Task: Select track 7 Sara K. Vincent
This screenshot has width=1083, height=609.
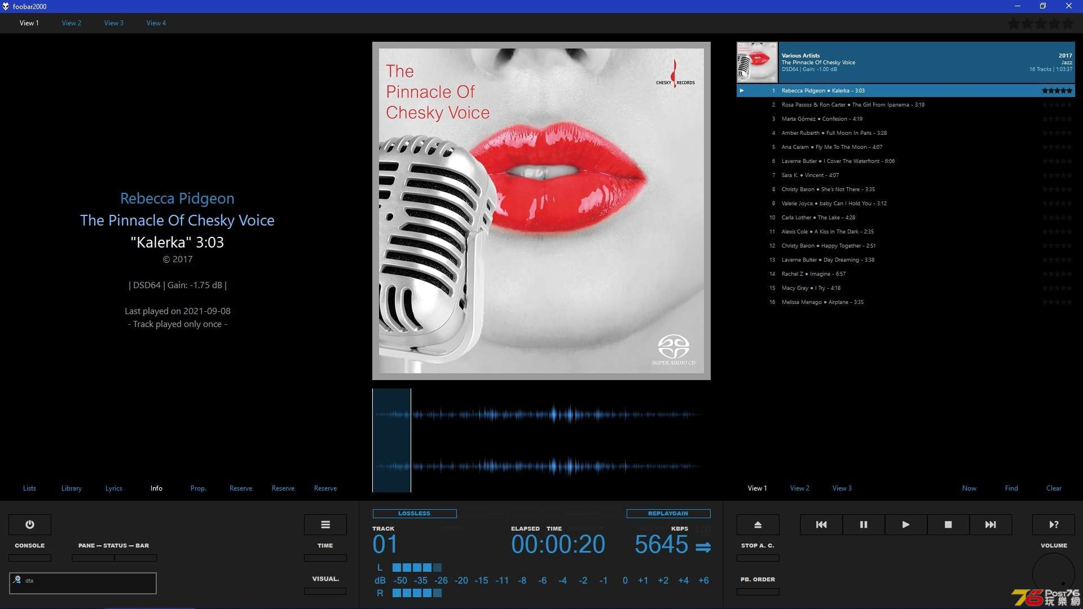Action: point(905,175)
